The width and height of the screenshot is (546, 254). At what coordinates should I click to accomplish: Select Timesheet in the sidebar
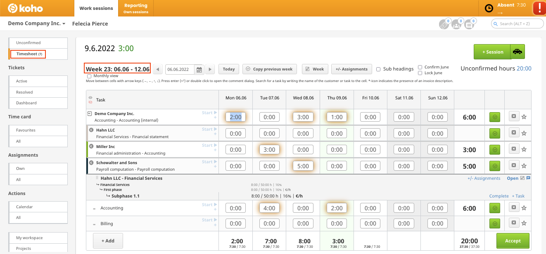(x=38, y=54)
